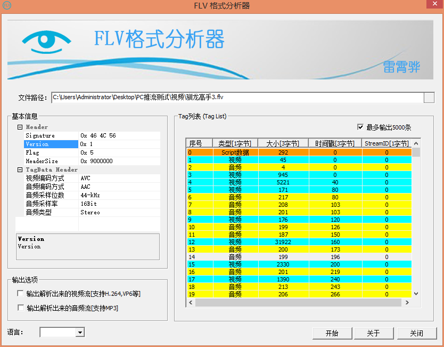Click the vertical scrollbar thumb of tag list

(416, 152)
